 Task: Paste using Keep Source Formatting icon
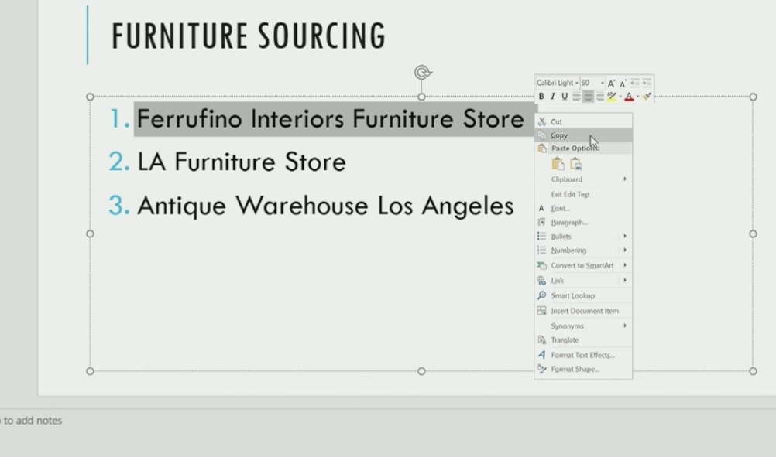(x=558, y=164)
